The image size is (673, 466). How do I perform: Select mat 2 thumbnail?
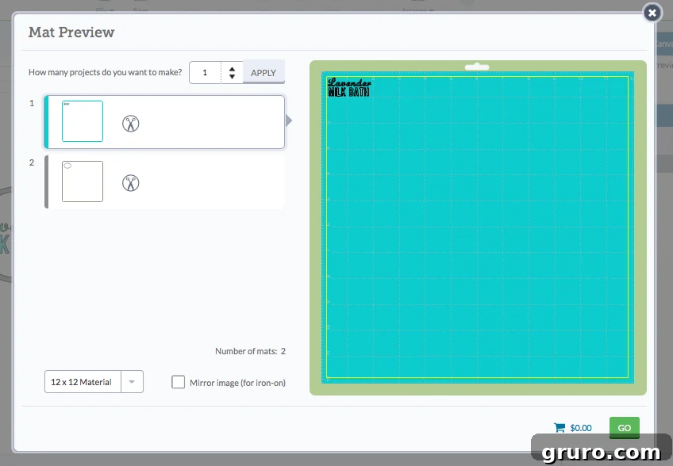[83, 181]
